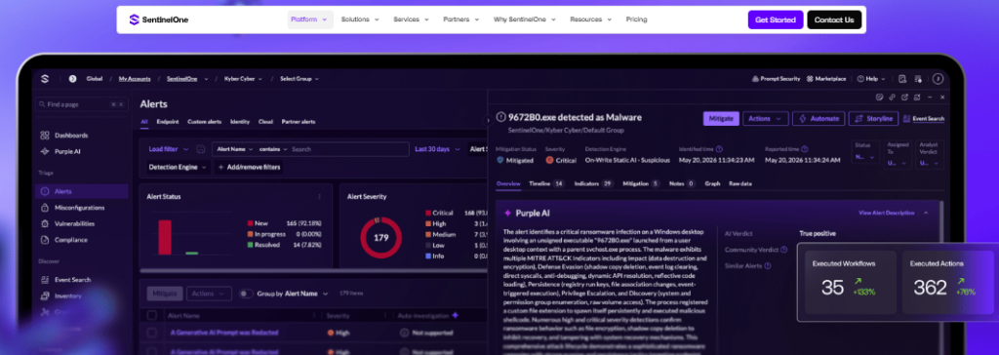Click the console SentinelOne logo icon
Image resolution: width=999 pixels, height=355 pixels.
[x=45, y=79]
